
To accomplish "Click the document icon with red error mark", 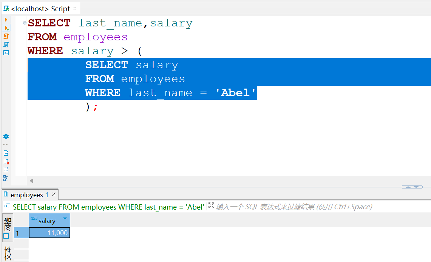I will (6, 161).
